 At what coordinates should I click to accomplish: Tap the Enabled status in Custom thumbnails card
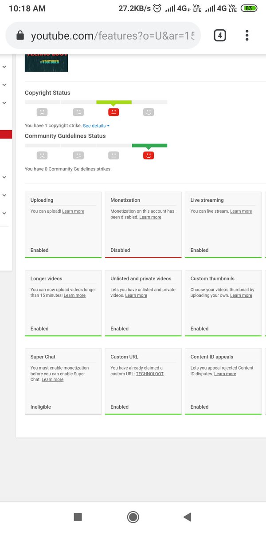coord(199,329)
